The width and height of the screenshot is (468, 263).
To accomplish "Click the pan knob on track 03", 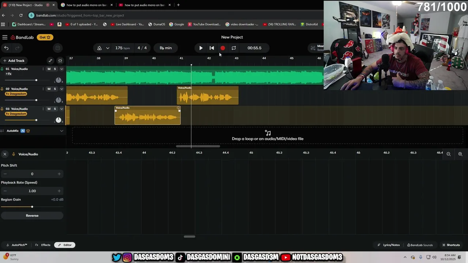I will (58, 120).
